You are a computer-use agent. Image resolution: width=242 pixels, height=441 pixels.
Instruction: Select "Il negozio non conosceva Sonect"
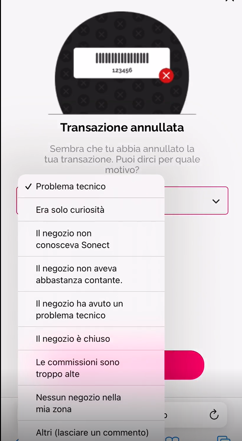click(91, 239)
